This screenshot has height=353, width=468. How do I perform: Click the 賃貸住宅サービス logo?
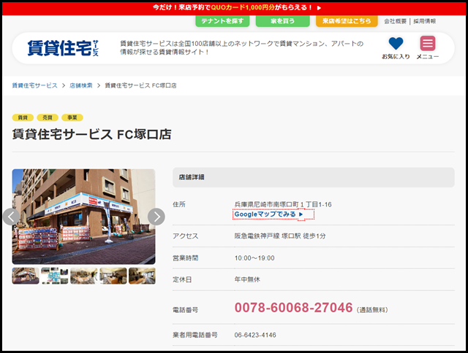tap(63, 48)
